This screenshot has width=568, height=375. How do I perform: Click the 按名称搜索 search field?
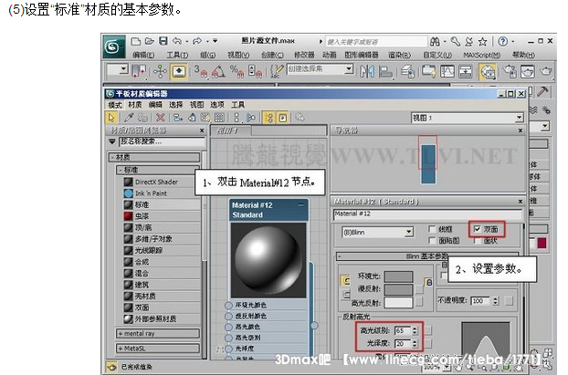coord(163,141)
